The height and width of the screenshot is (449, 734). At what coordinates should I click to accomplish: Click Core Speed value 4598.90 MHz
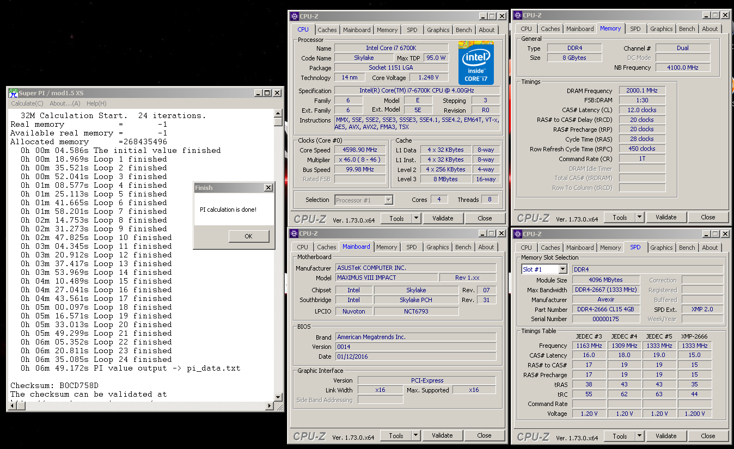[360, 150]
